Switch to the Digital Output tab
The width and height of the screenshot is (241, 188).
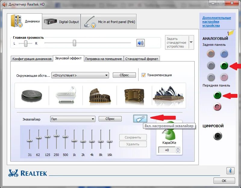61,22
